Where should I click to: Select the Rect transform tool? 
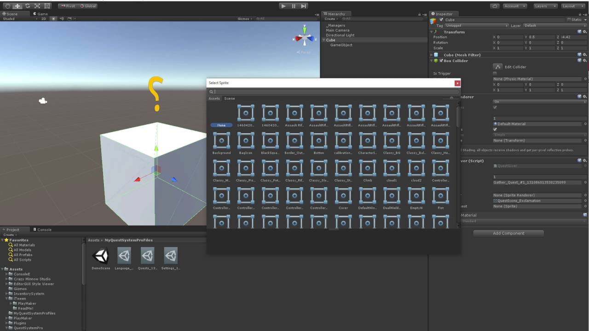tap(47, 6)
